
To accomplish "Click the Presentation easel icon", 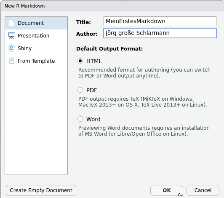I will pyautogui.click(x=11, y=35).
